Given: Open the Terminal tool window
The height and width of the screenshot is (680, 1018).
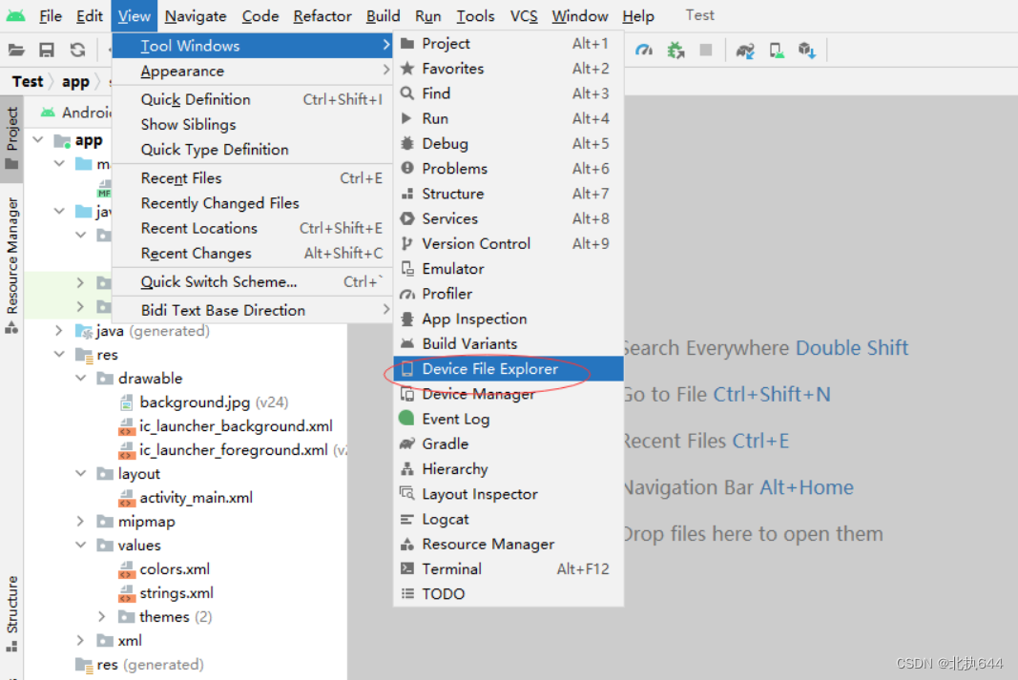Looking at the screenshot, I should (509, 569).
